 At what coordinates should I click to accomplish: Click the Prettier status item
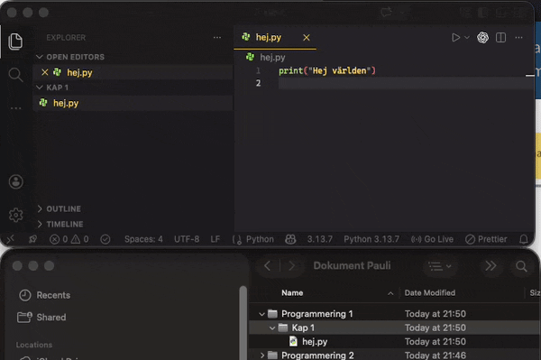(486, 239)
